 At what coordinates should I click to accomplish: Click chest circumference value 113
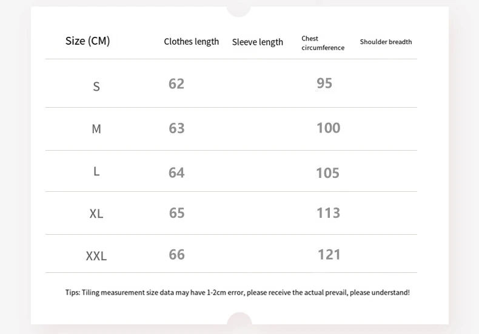(328, 213)
